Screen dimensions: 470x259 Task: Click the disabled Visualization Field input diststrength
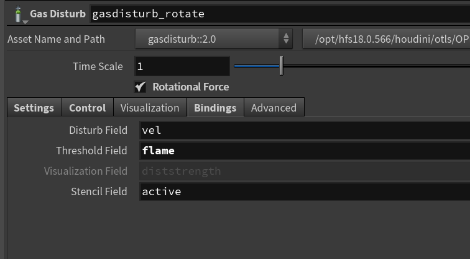(x=305, y=171)
